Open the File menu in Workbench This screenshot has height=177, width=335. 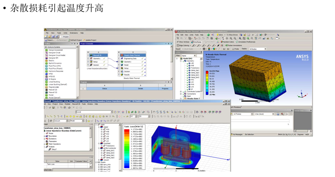47,33
